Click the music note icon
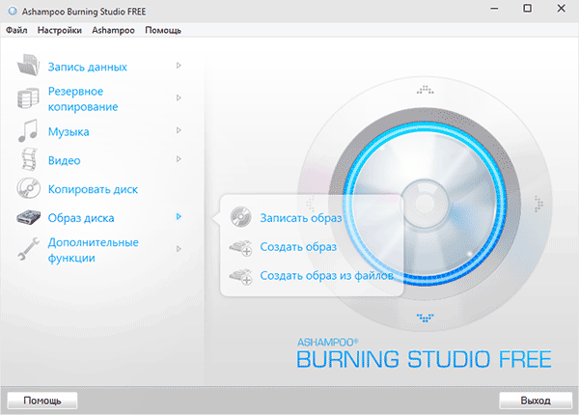 (28, 130)
